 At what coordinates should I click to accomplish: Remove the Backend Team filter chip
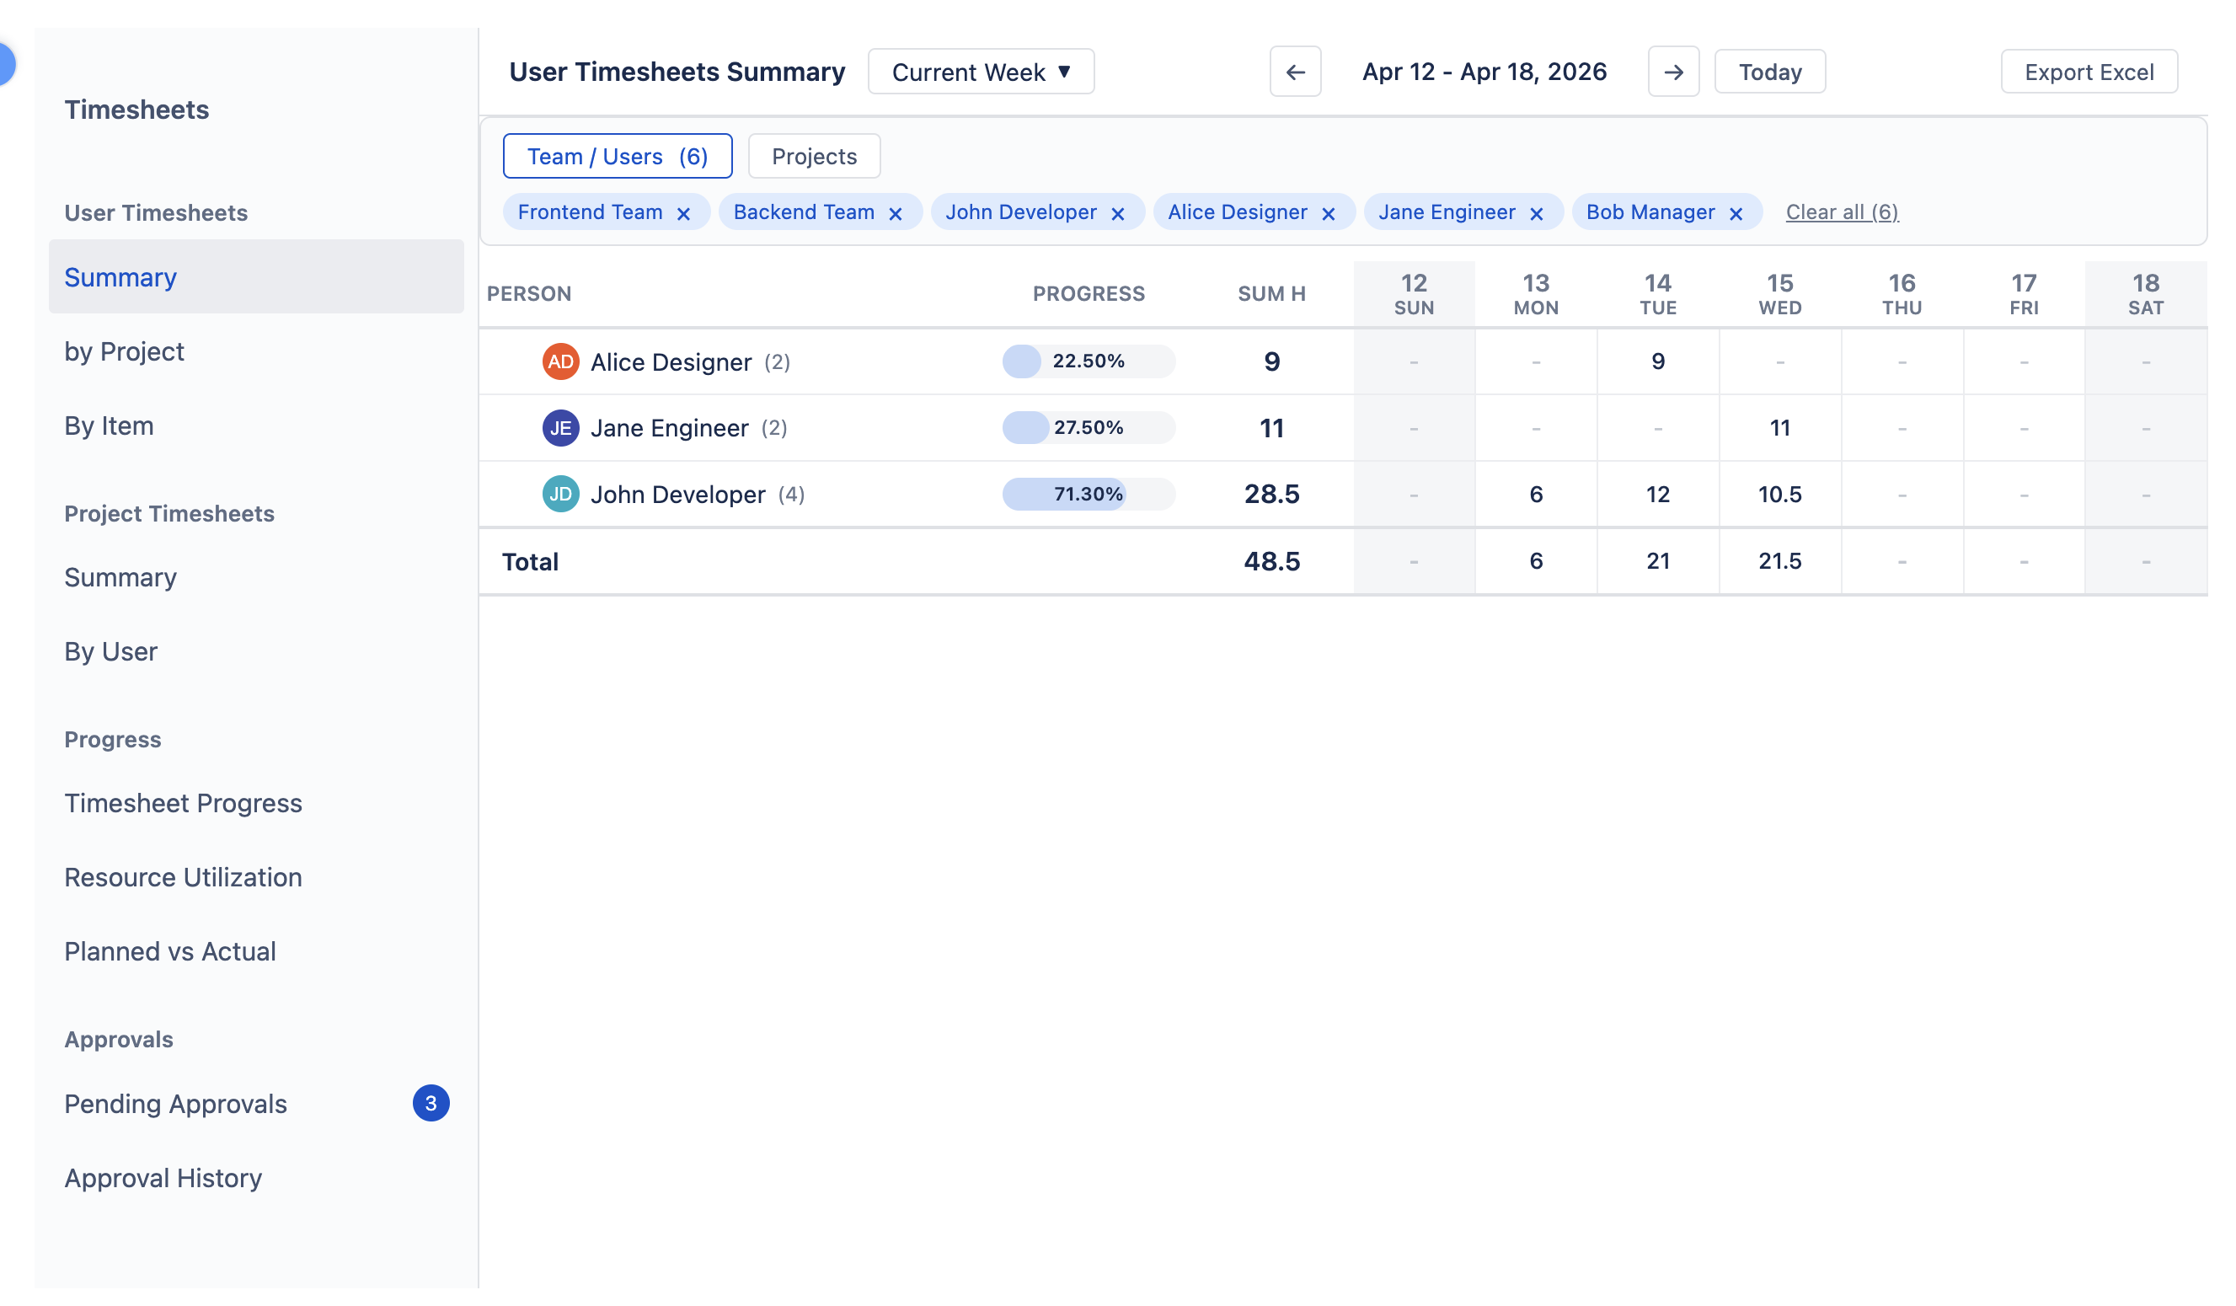896,212
